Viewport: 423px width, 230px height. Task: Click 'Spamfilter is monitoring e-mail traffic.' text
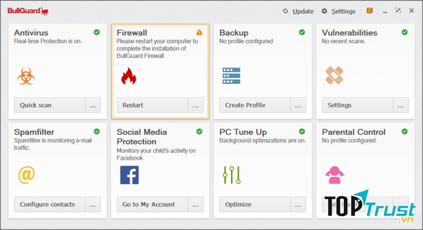click(53, 144)
